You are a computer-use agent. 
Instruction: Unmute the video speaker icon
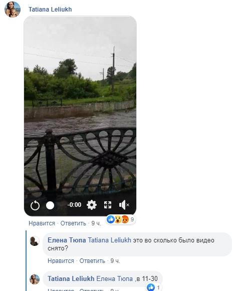coord(124,205)
